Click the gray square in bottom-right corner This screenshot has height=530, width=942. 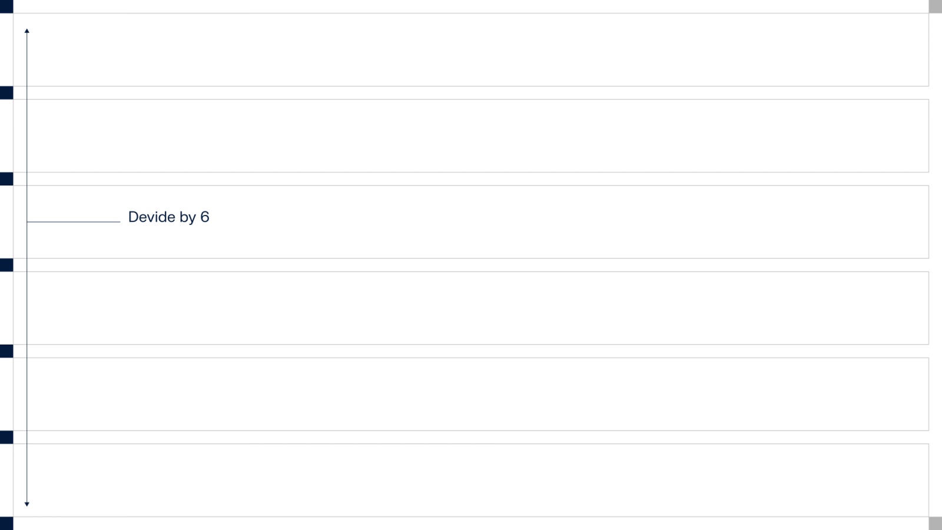(x=935, y=523)
